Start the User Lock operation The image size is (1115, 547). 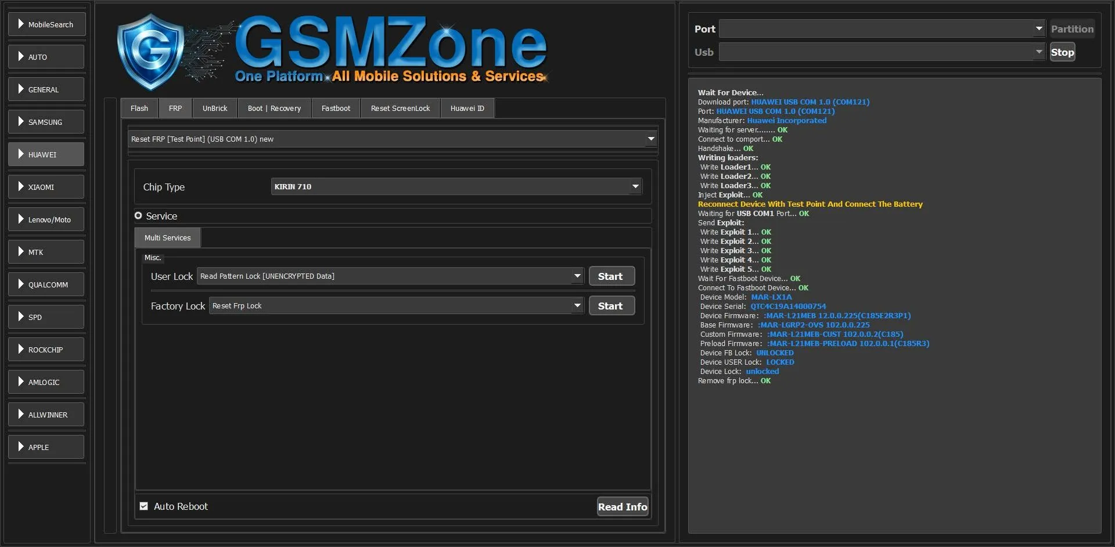click(x=612, y=276)
